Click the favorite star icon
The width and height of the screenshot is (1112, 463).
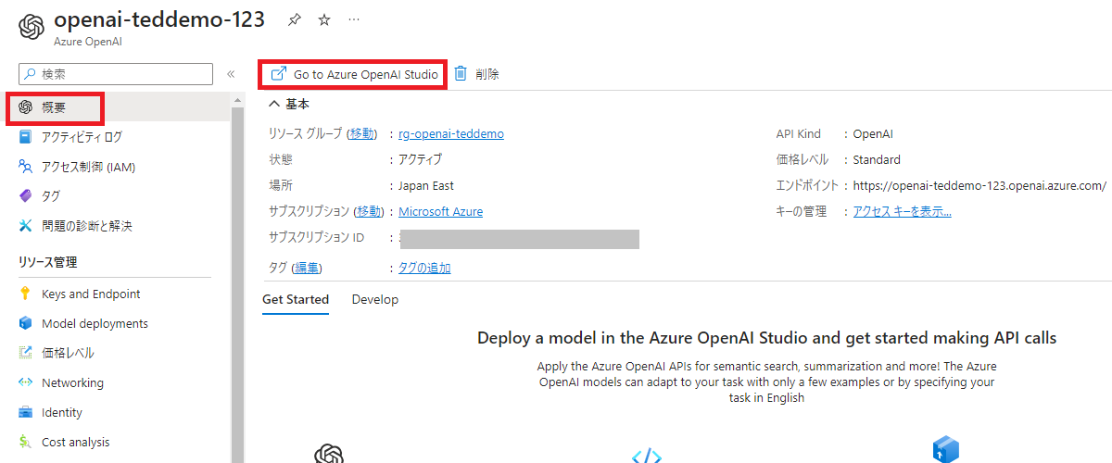coord(324,19)
